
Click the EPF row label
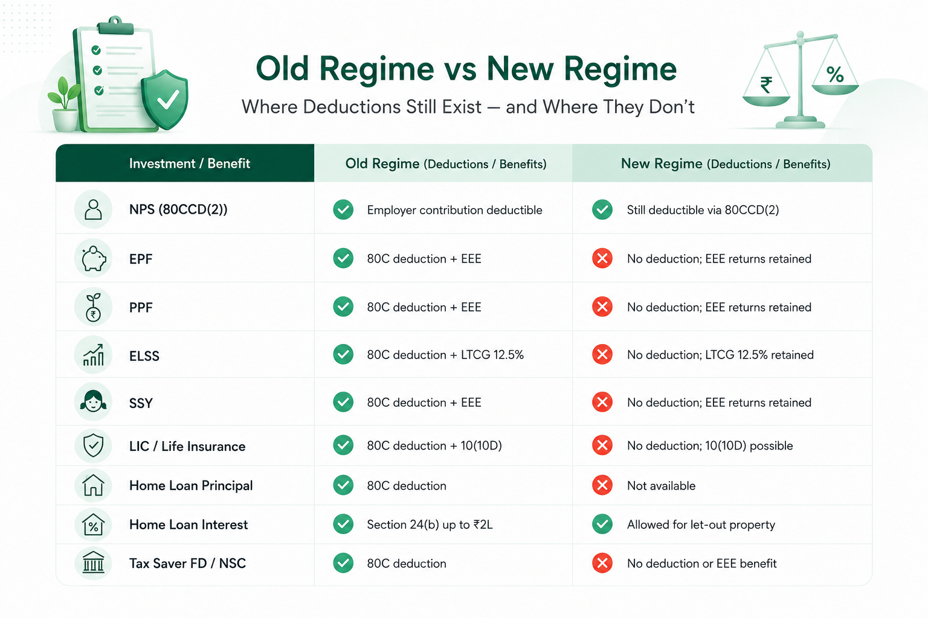[x=141, y=259]
